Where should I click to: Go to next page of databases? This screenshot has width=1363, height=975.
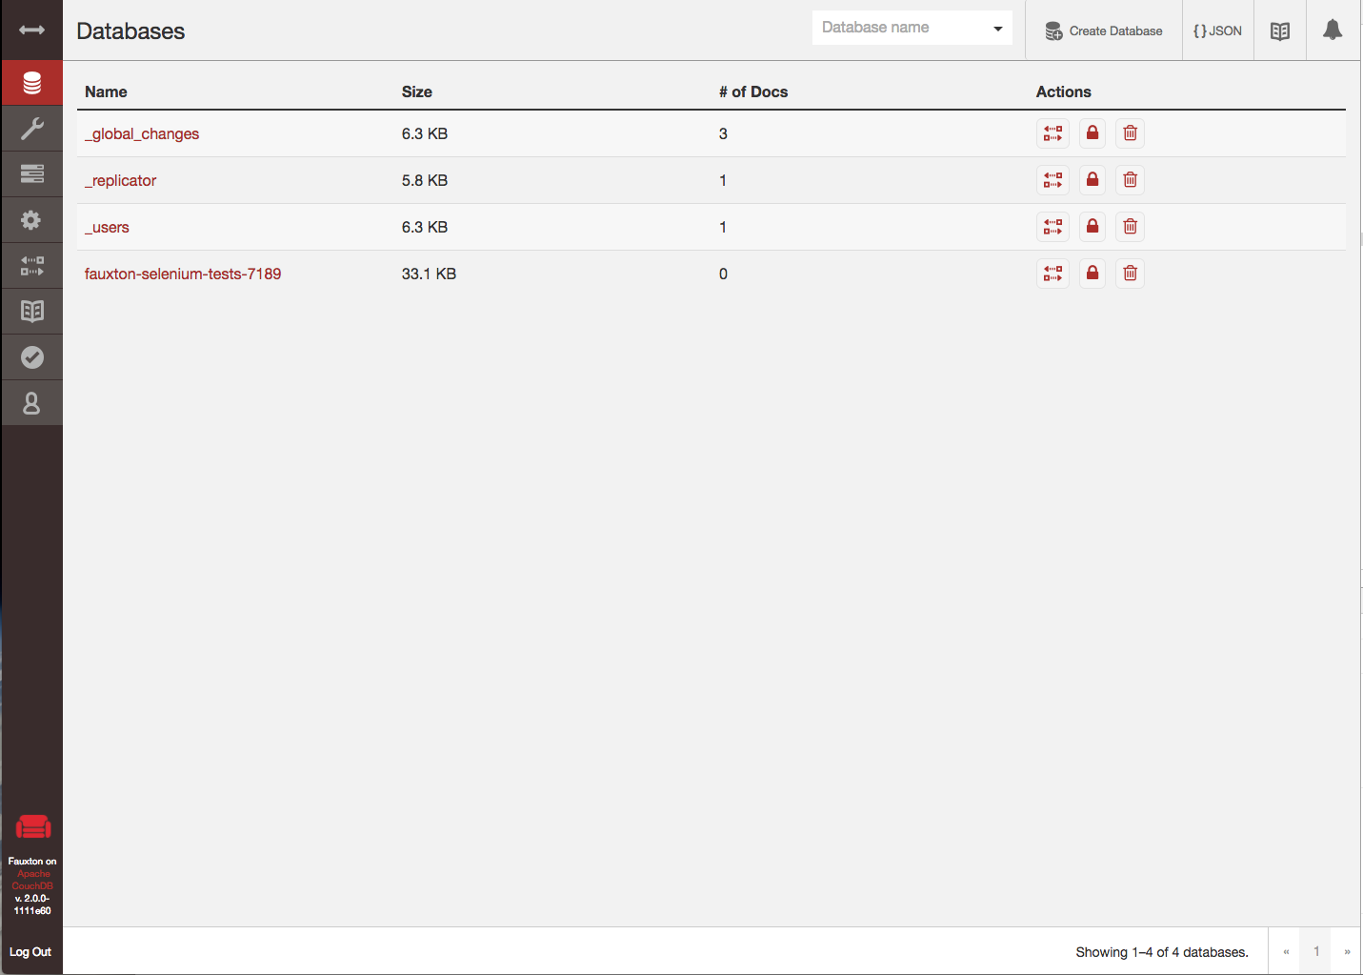[1347, 951]
